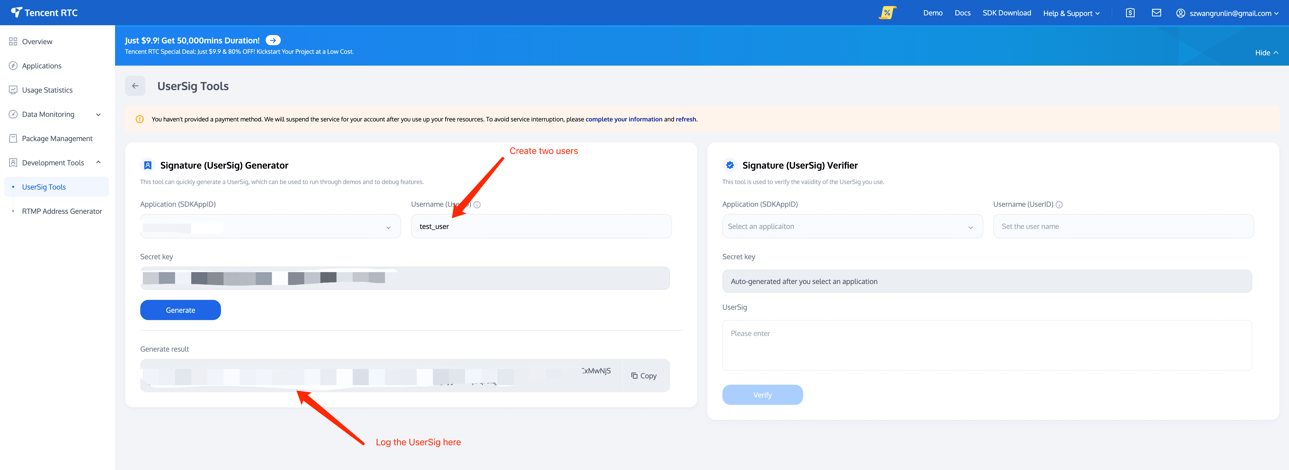Open Package Management from the sidebar
Image resolution: width=1289 pixels, height=470 pixels.
(x=57, y=138)
